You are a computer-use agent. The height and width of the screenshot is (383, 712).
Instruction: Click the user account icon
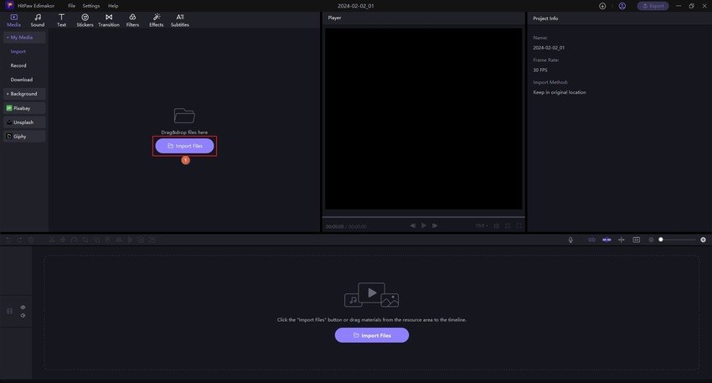click(x=622, y=6)
